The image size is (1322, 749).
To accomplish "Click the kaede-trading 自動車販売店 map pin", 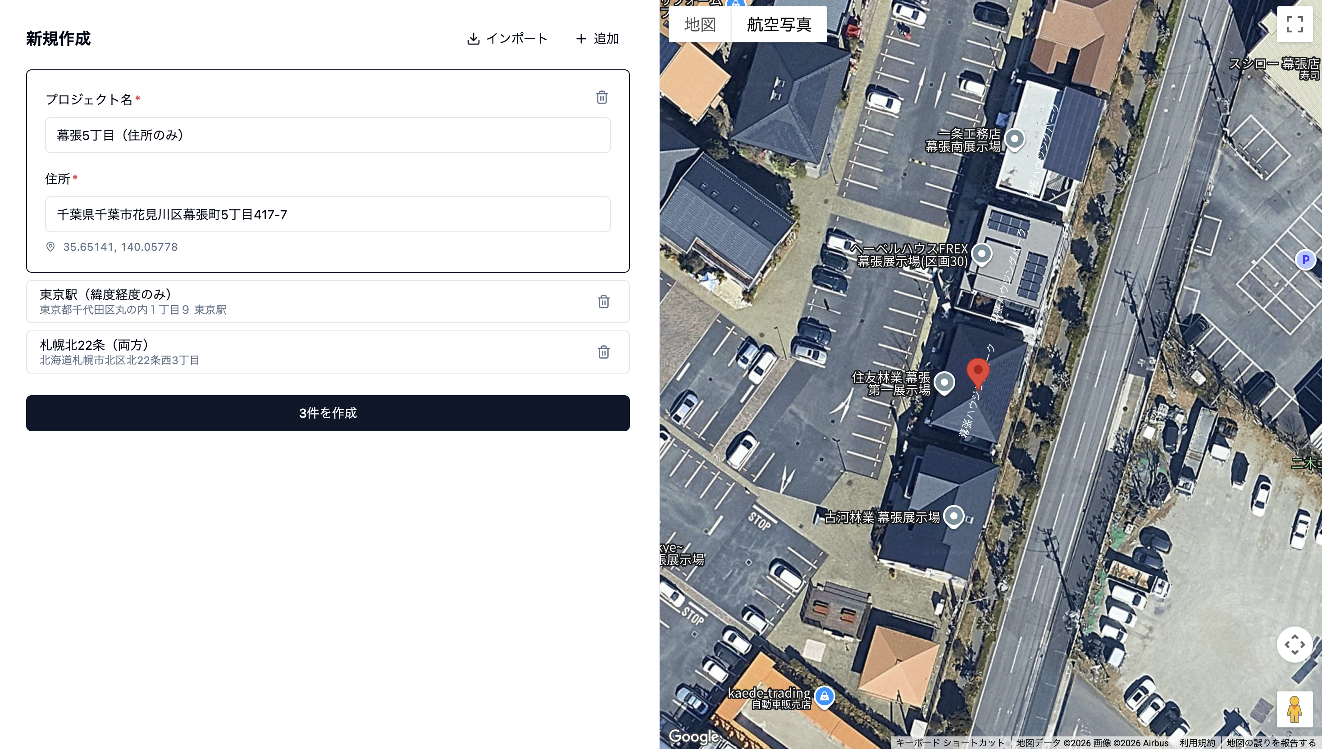I will point(824,698).
